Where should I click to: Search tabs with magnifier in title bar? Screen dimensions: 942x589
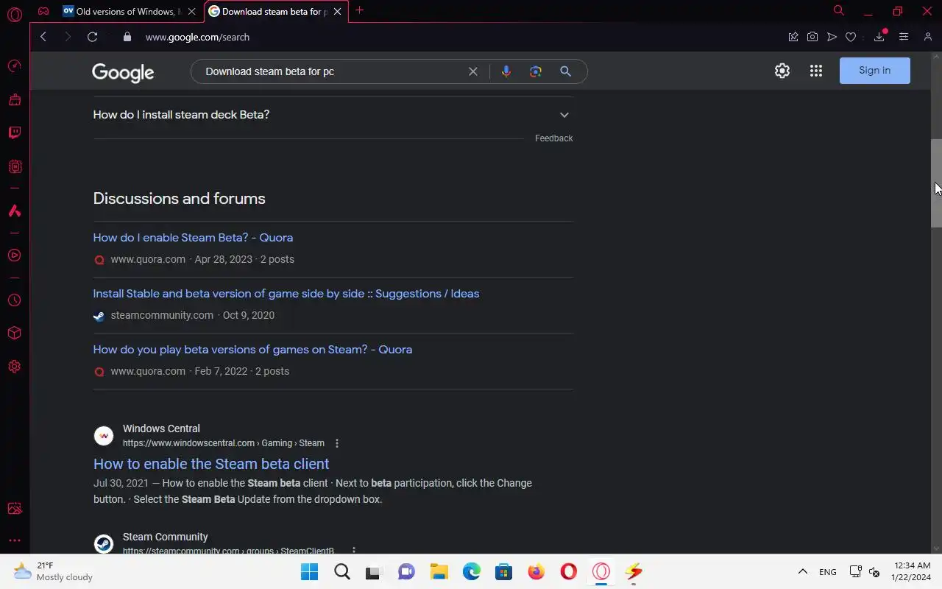pos(838,10)
